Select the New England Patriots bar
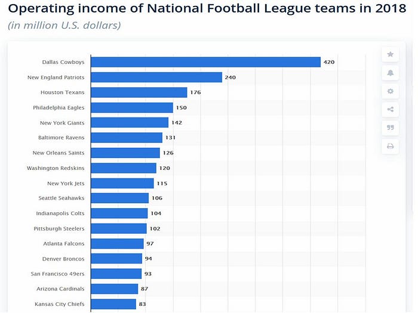The height and width of the screenshot is (313, 418). [x=156, y=77]
